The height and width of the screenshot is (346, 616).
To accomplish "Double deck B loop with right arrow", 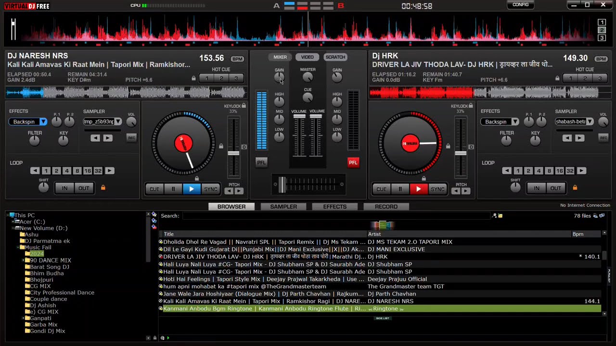I will 581,171.
